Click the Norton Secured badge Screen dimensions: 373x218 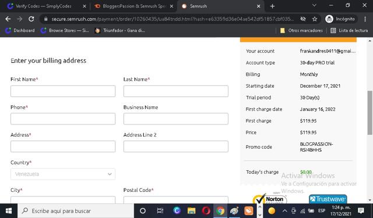(x=270, y=199)
